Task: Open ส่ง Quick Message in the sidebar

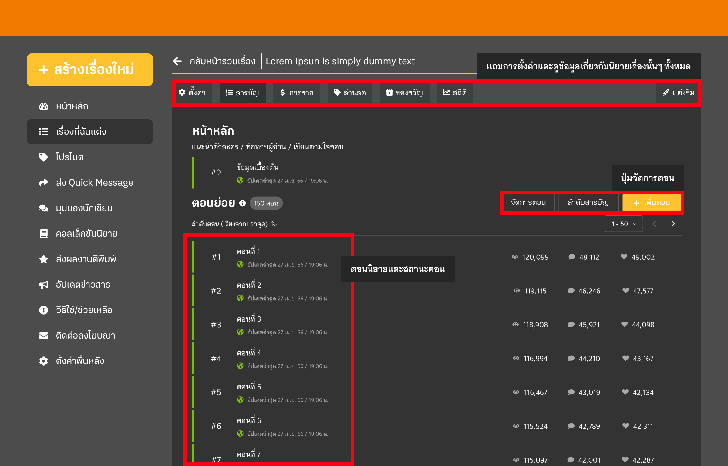Action: (x=90, y=182)
